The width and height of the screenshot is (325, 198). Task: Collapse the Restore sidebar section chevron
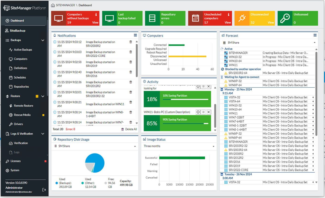[x=43, y=96]
